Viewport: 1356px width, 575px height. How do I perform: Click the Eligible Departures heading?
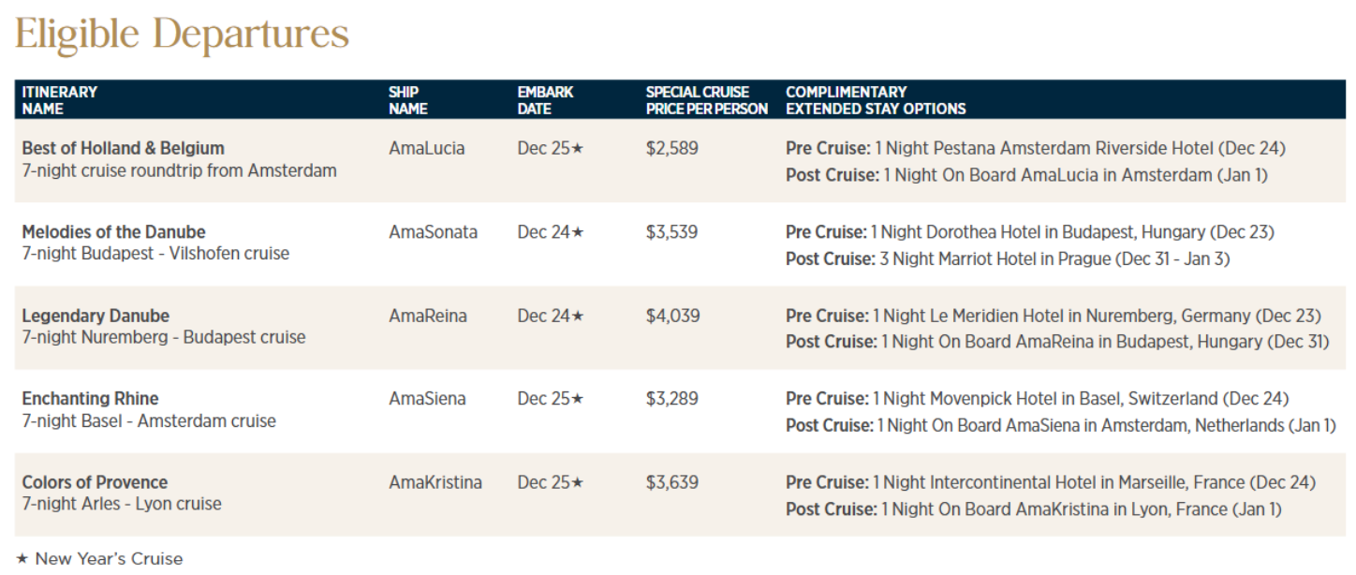pos(182,36)
